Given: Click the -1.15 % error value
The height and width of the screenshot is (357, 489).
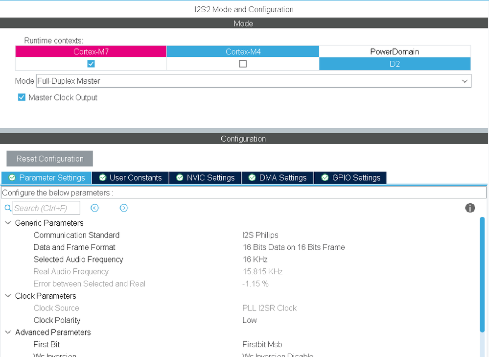Looking at the screenshot, I should 255,284.
